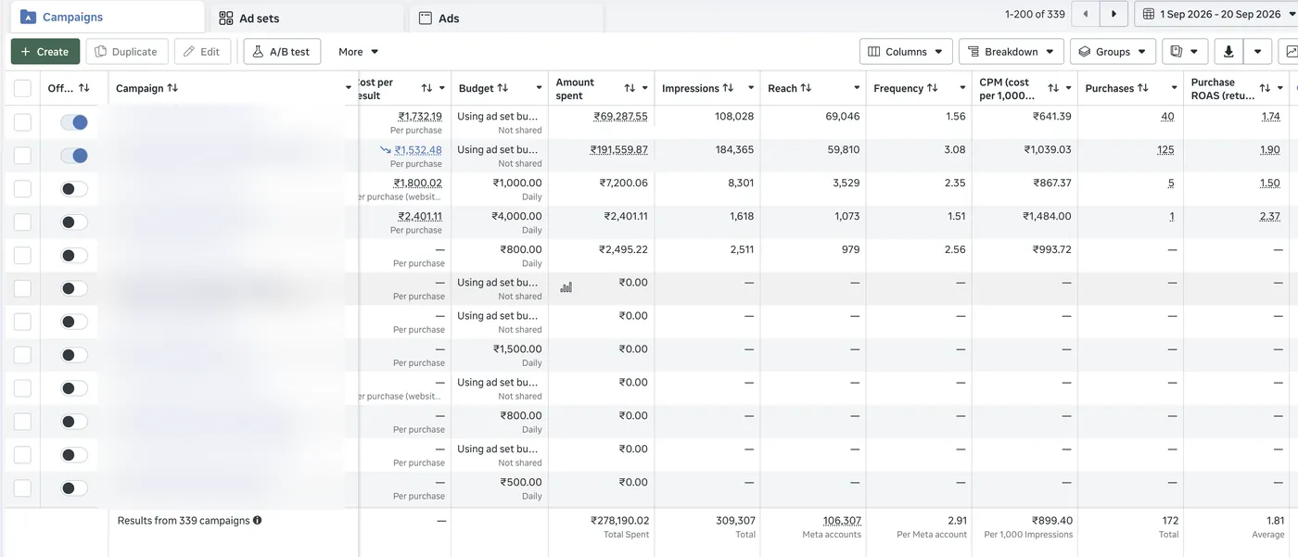
Task: Click the ₹278,190.02 total spent value
Action: tap(620, 521)
